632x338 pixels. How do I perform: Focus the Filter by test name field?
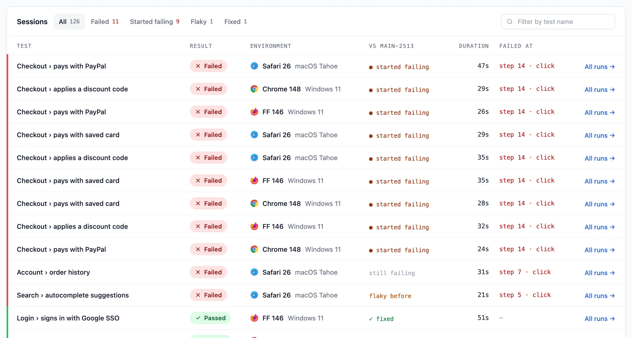pyautogui.click(x=558, y=22)
